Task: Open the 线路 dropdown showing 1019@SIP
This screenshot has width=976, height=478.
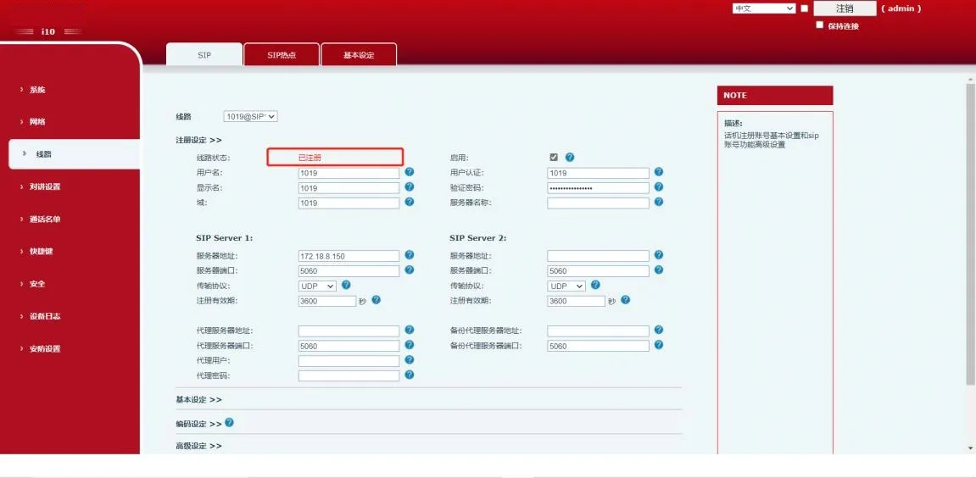Action: [250, 116]
